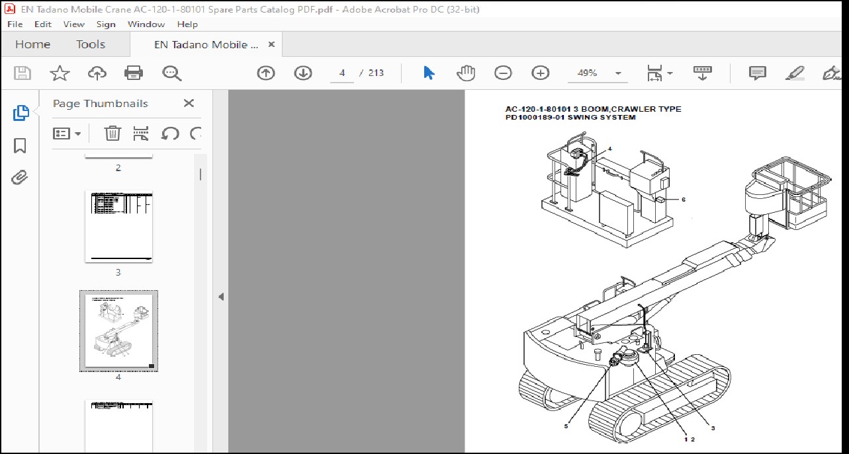Open the fit page scrolling options icon

tap(659, 73)
